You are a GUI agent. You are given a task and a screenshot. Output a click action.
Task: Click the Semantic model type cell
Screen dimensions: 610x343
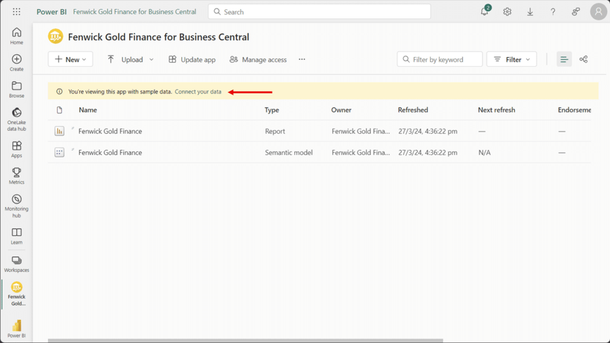tap(289, 152)
